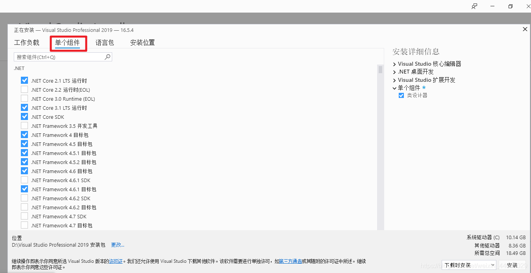Image resolution: width=531 pixels, height=273 pixels.
Task: Focus the 搜索组件 search field
Action: pyautogui.click(x=63, y=57)
